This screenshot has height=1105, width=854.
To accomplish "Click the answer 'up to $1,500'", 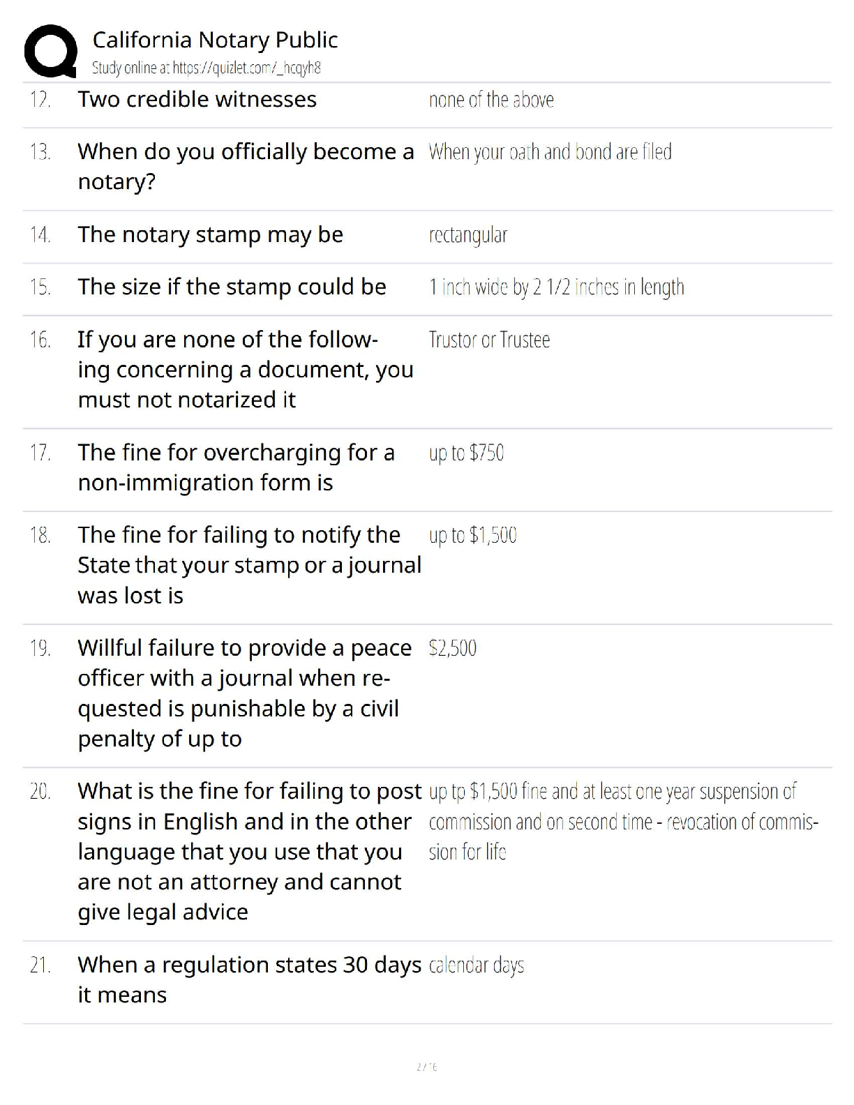I will 472,535.
